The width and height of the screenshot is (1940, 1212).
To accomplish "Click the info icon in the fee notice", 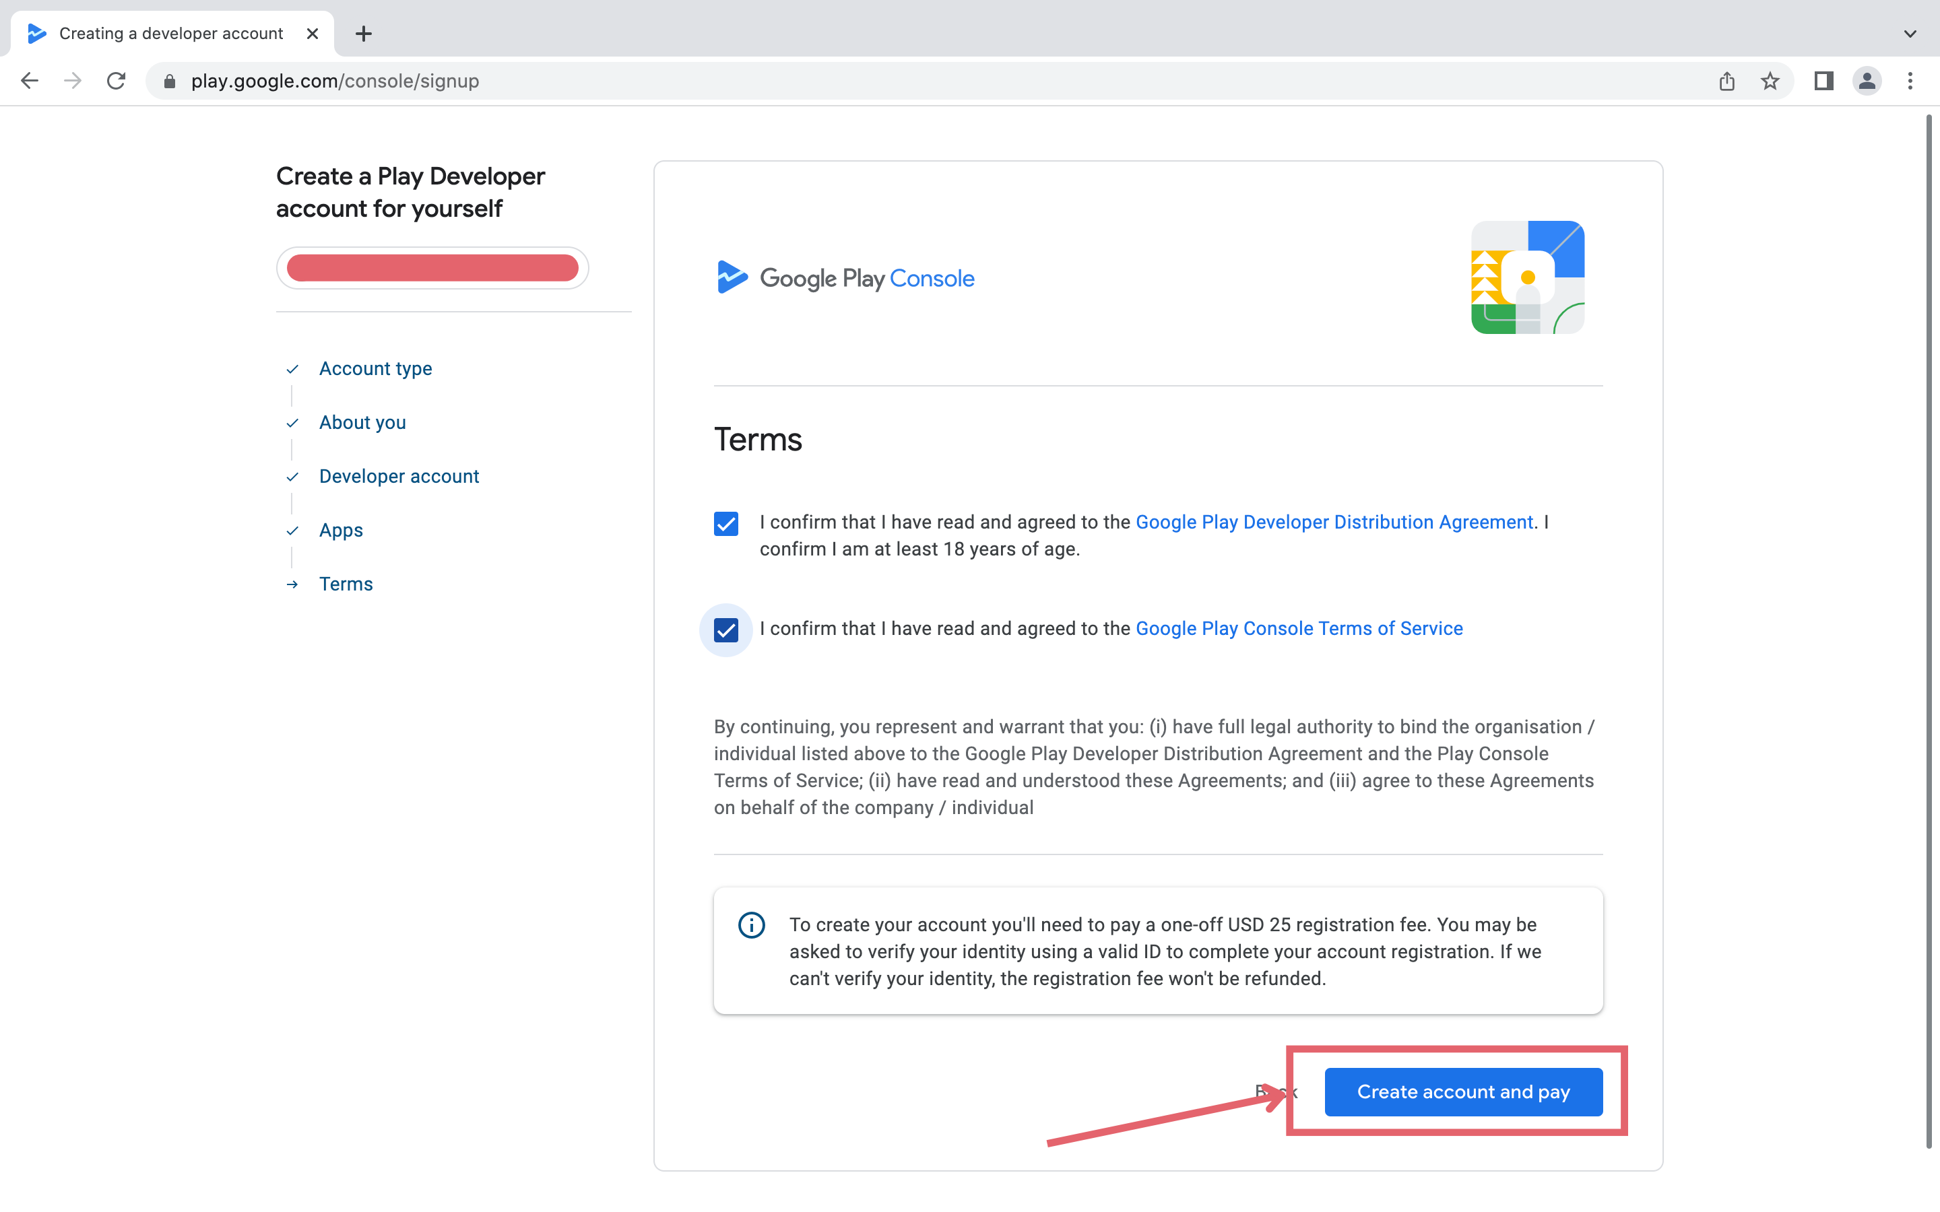I will coord(751,925).
